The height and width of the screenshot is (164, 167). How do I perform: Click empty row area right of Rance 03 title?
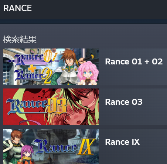pos(154,107)
